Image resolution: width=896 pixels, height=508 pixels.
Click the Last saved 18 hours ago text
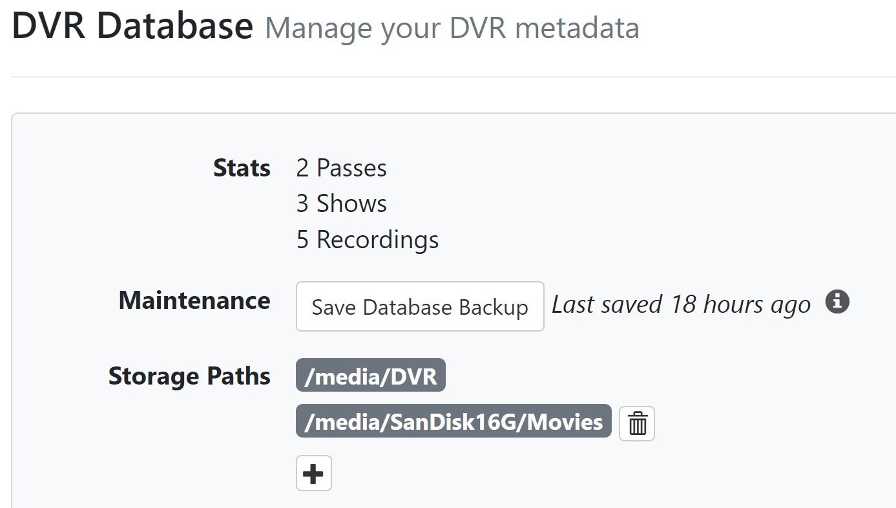coord(680,304)
